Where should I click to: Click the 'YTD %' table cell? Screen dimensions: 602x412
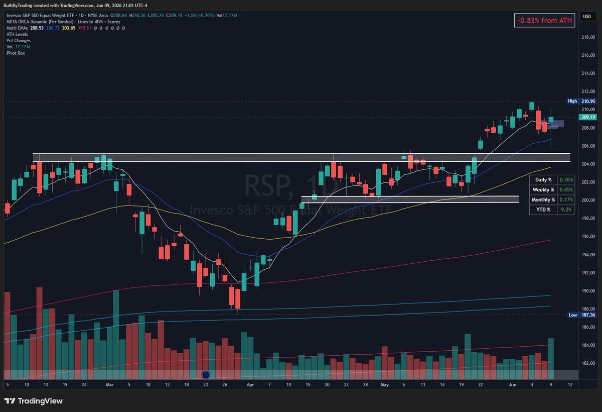click(543, 210)
